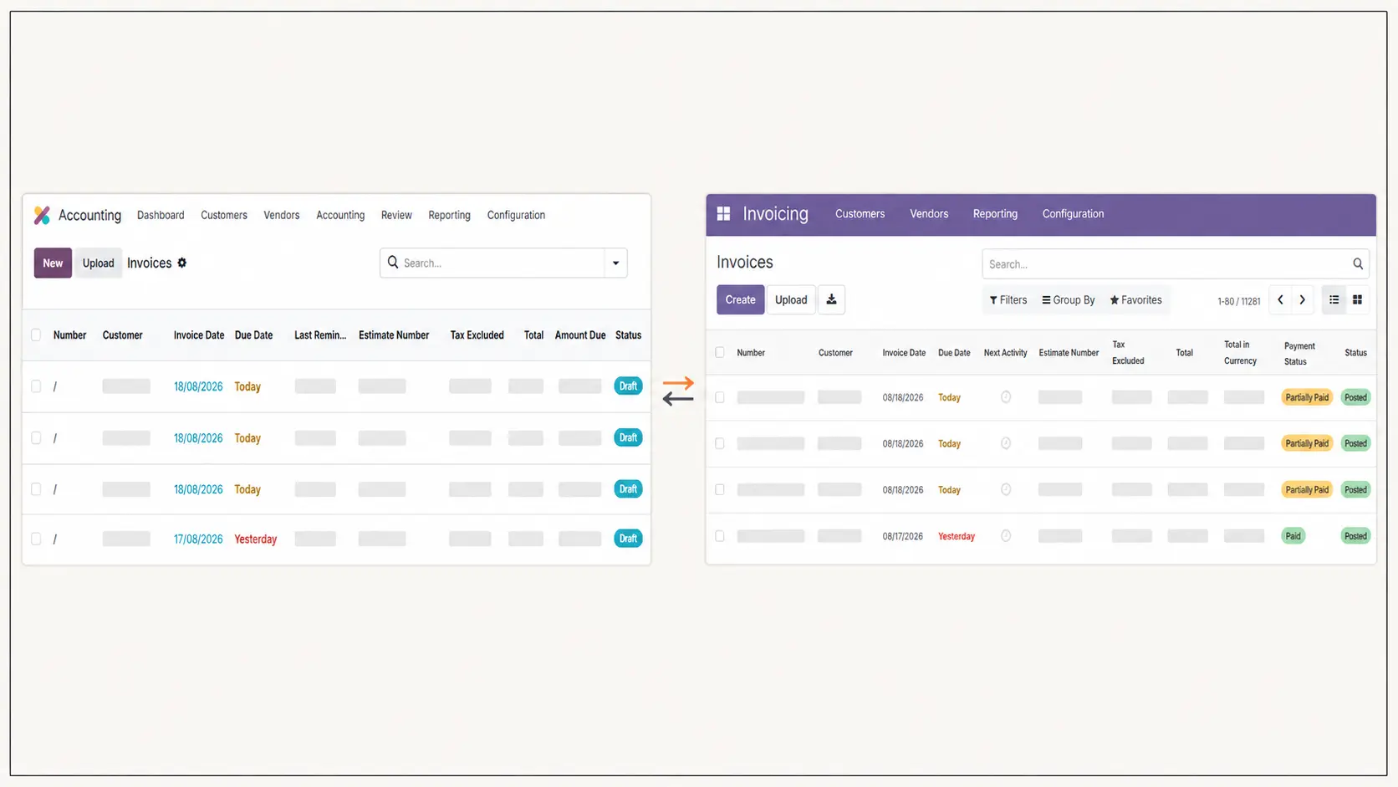Sort by Next Activity column in Invoicing

[x=1005, y=353]
